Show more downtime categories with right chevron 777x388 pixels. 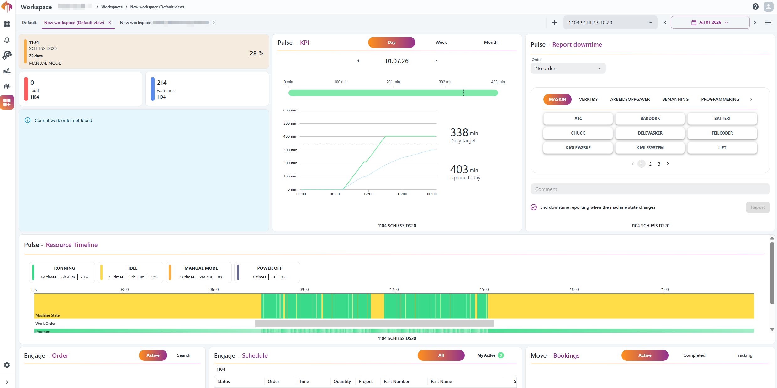[x=751, y=99]
